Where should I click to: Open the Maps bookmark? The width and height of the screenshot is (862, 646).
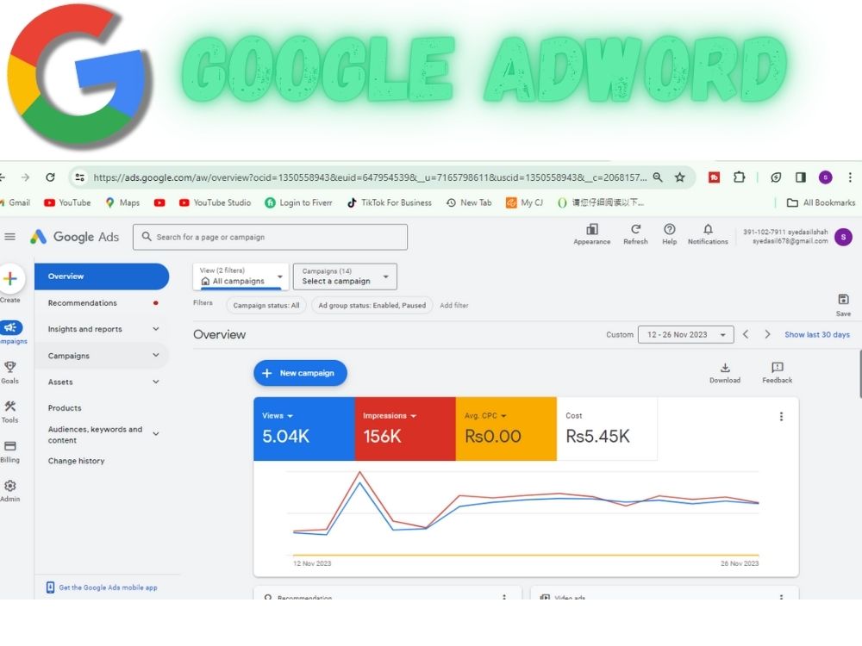click(x=122, y=202)
